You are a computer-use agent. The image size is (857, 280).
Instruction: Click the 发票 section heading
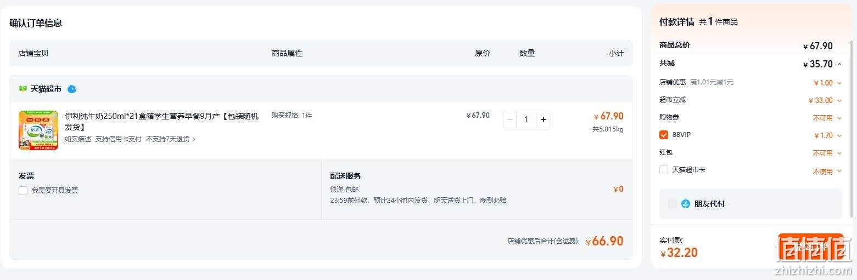click(x=26, y=176)
